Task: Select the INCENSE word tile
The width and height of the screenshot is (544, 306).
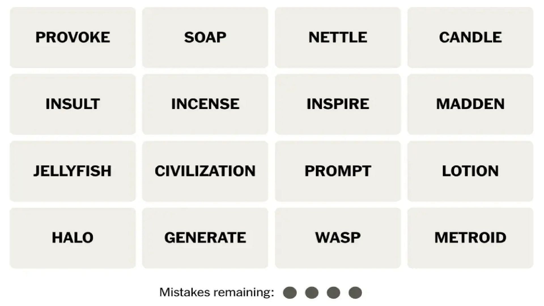Action: [x=205, y=103]
